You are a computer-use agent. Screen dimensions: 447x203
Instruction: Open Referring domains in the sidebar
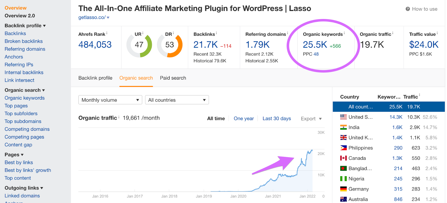25,49
